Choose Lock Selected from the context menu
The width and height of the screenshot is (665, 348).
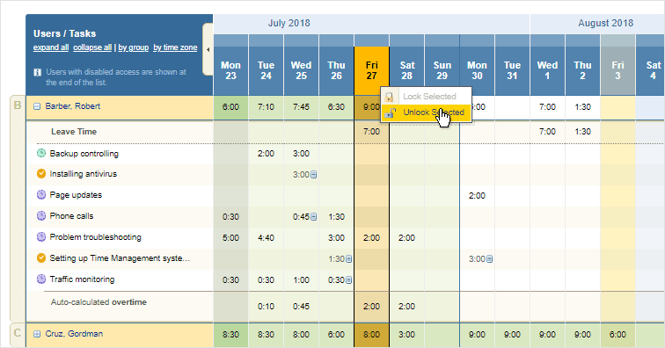click(427, 96)
